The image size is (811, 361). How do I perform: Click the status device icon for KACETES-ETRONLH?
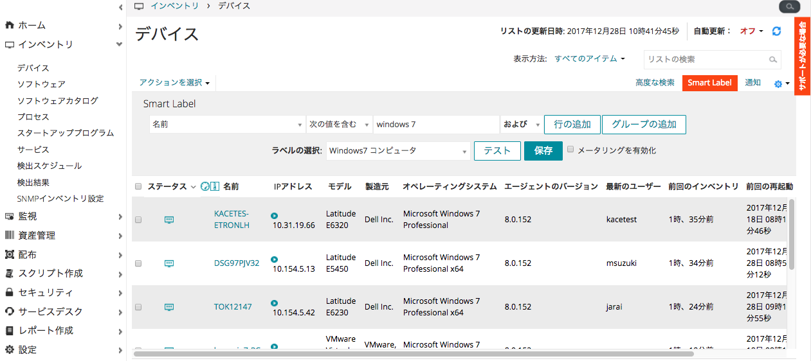coord(169,220)
